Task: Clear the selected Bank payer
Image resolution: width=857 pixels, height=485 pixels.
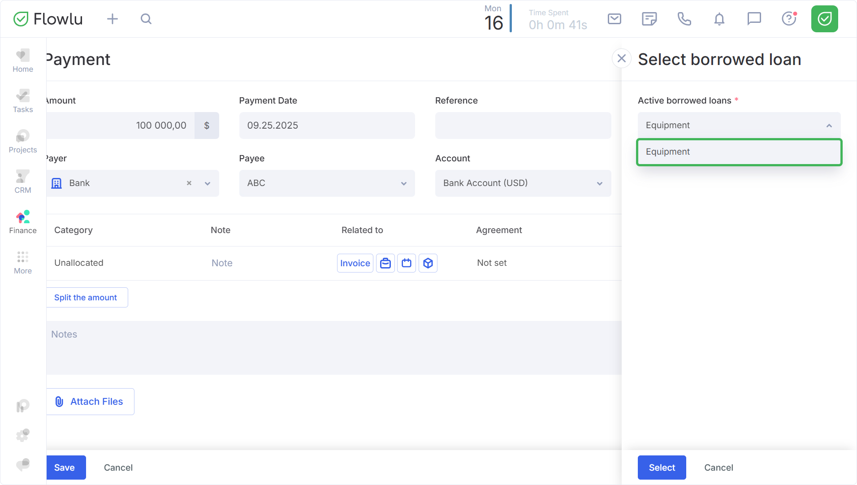Action: [x=189, y=183]
